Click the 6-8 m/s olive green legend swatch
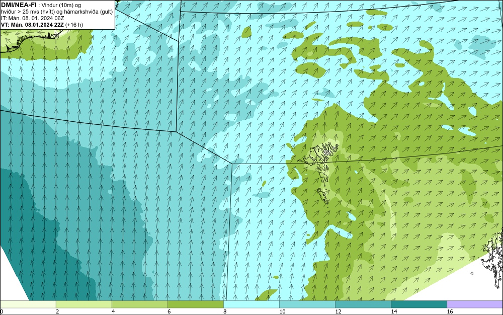 point(195,304)
